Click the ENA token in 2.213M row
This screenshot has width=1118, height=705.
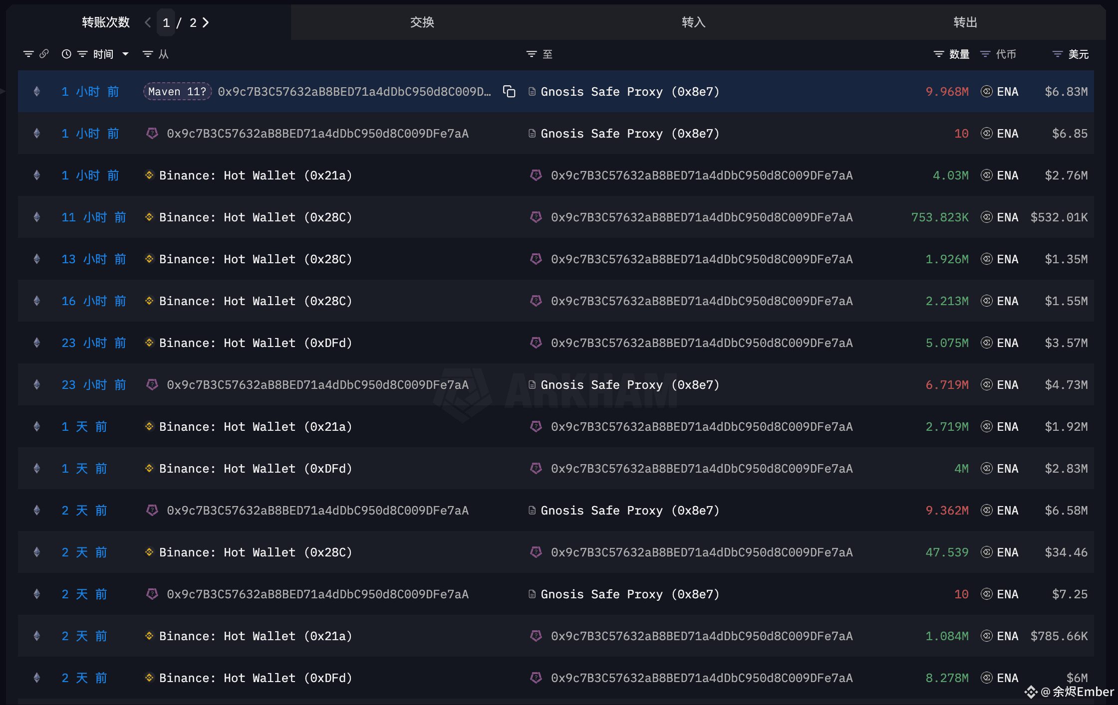tap(1007, 301)
